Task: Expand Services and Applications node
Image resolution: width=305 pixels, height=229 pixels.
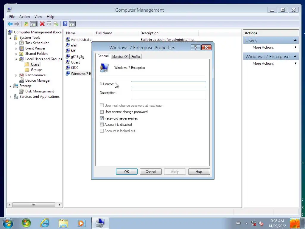Action: point(10,97)
